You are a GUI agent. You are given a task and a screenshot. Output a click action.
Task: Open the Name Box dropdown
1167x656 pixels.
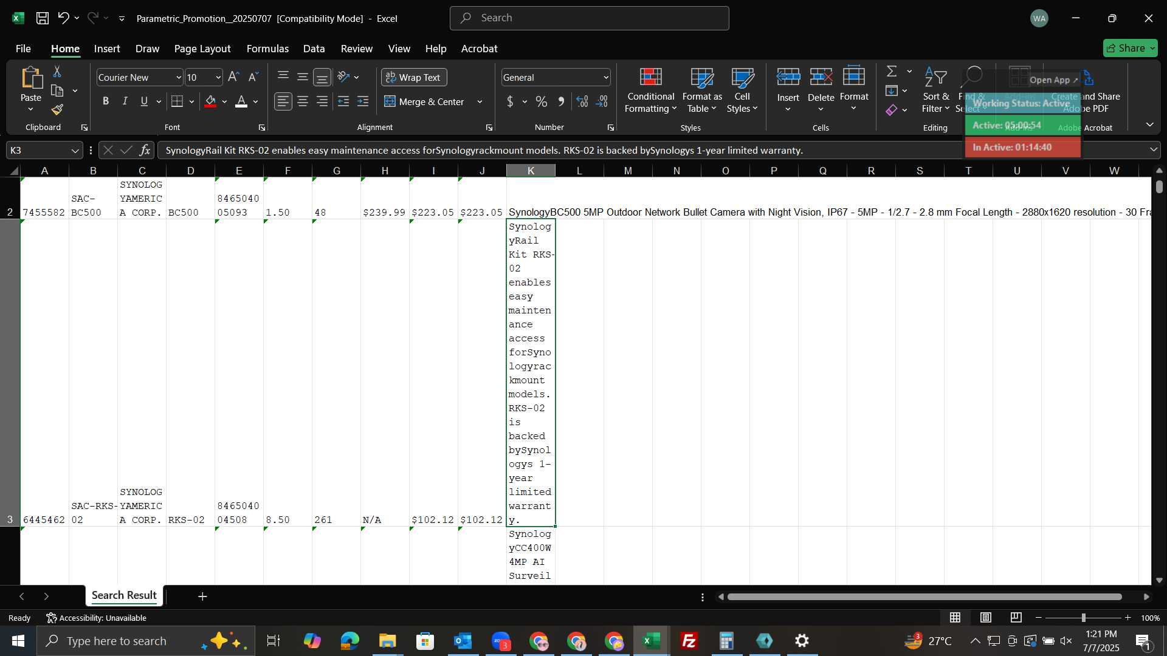tap(75, 150)
